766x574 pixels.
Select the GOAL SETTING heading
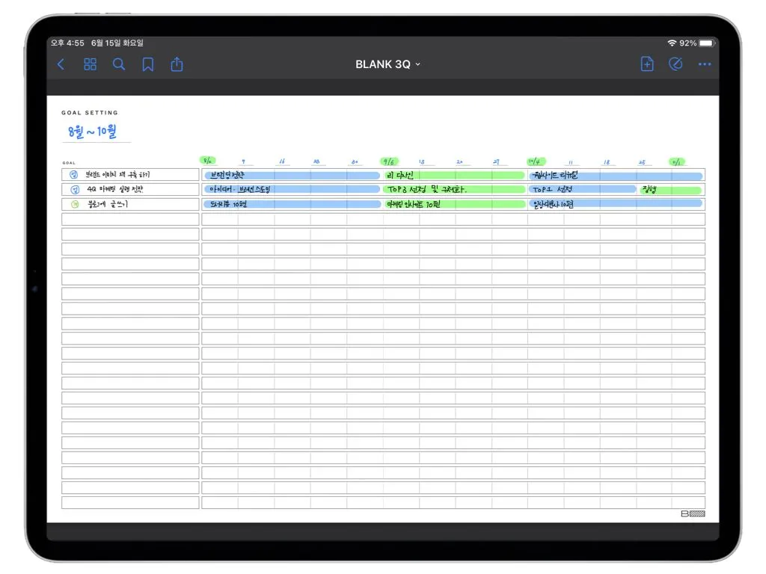pos(90,113)
